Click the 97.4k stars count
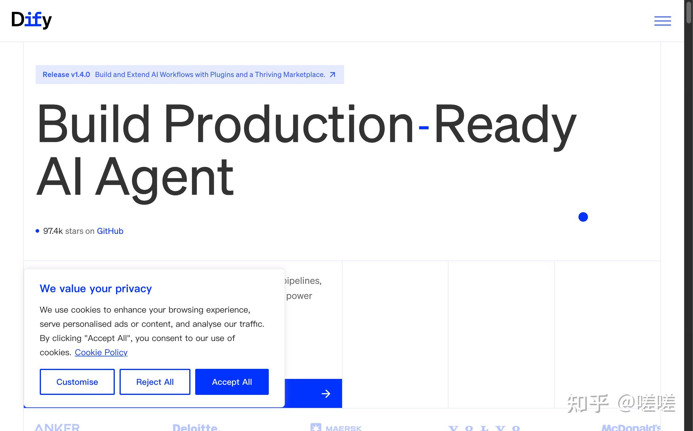Screen dimensions: 693x431 (x=53, y=231)
